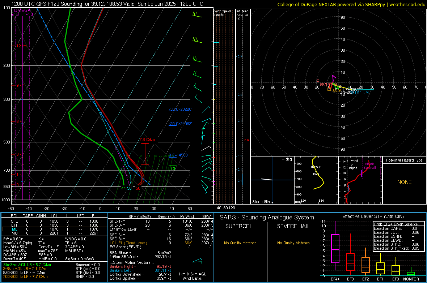Click the 9 km height marker
Screen dimensions: 427x283
(x=20, y=85)
